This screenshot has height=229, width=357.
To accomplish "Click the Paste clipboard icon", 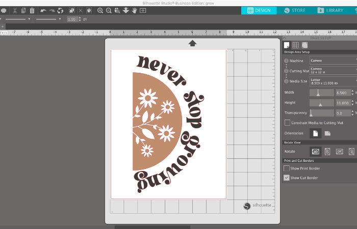I will [x=32, y=10].
